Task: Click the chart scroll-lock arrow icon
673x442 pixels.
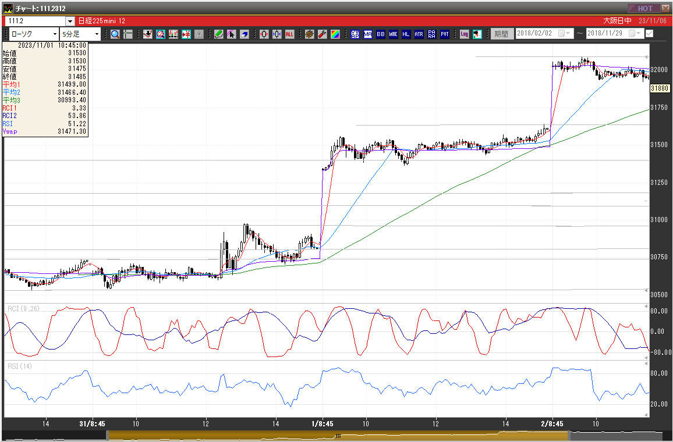Action: tap(477, 34)
